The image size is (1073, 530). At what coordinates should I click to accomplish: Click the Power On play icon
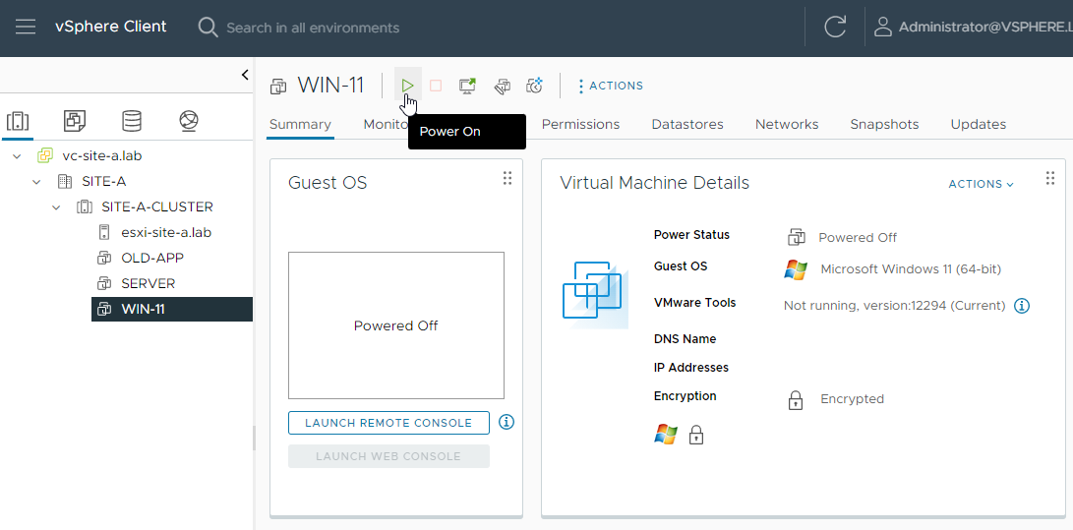tap(408, 86)
